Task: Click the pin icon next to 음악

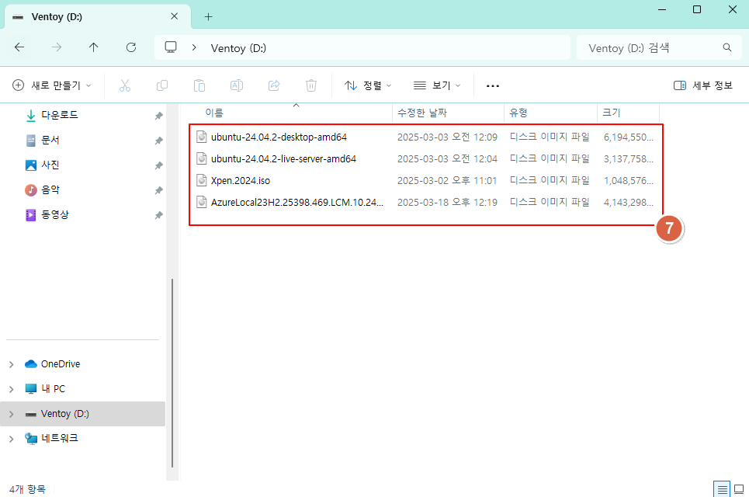Action: pos(158,190)
